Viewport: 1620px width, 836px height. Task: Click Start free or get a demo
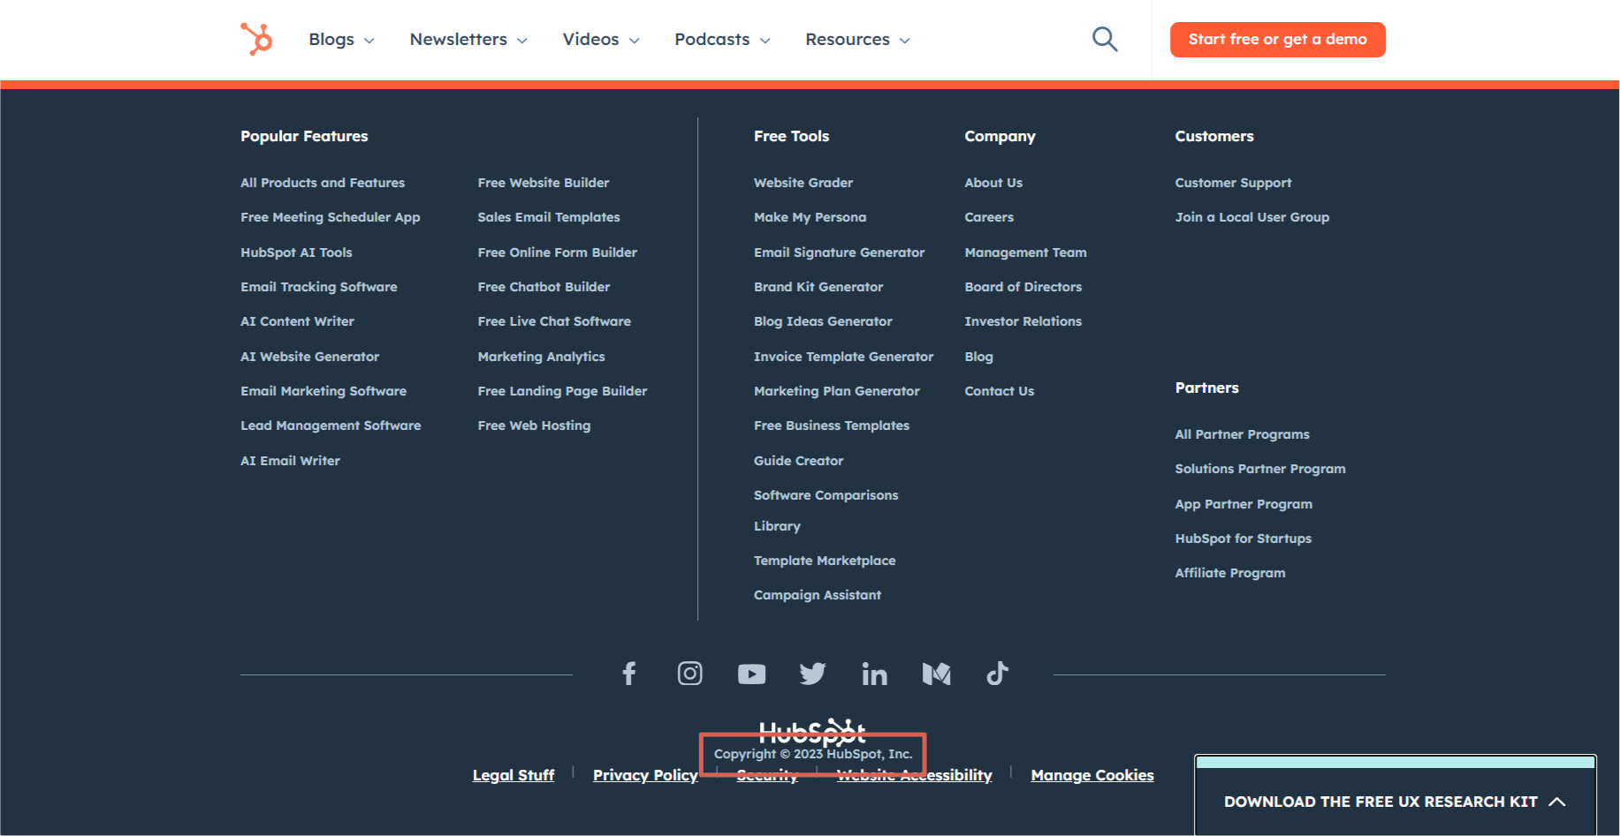[x=1277, y=40]
